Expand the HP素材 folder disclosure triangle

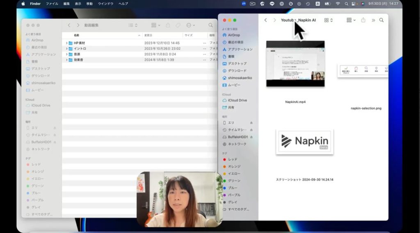point(66,43)
